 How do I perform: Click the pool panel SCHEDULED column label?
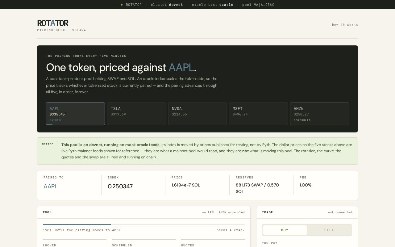[x=122, y=245]
